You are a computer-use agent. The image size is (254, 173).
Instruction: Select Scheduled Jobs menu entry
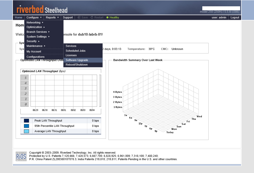tap(83, 51)
